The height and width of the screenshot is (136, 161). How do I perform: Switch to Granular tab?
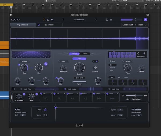(x=23, y=25)
